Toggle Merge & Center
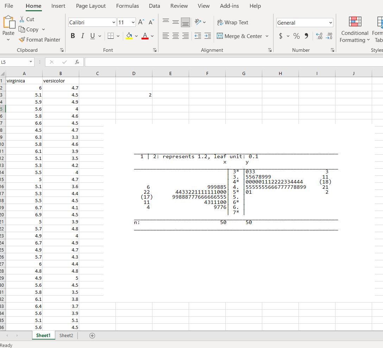The height and width of the screenshot is (348, 383). 239,36
